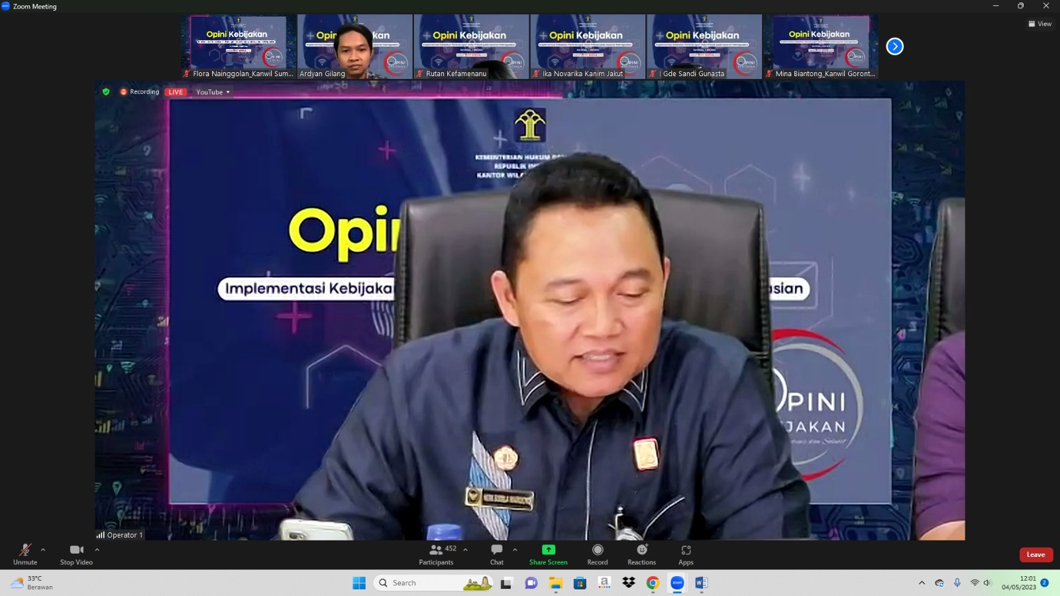Click the green encryption shield icon

point(106,92)
